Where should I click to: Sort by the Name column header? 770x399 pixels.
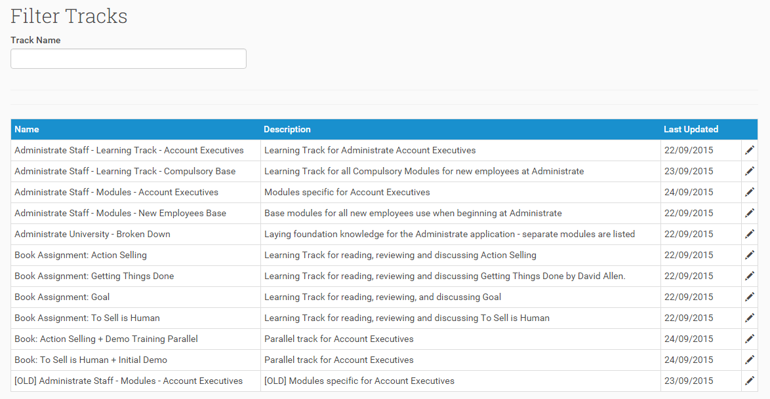point(26,130)
